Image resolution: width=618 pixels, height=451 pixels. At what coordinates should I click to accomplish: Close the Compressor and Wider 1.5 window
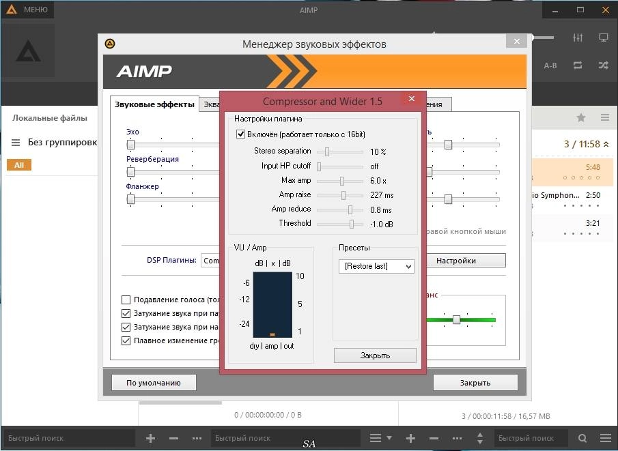pos(412,98)
